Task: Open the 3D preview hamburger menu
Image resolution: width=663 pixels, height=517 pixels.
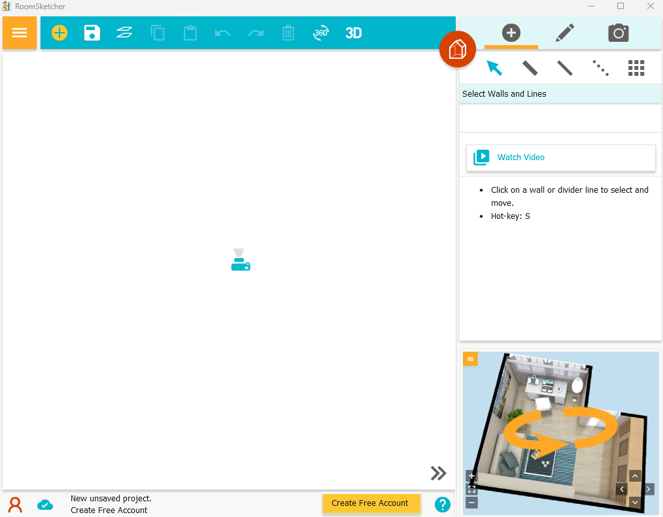Action: tap(470, 359)
